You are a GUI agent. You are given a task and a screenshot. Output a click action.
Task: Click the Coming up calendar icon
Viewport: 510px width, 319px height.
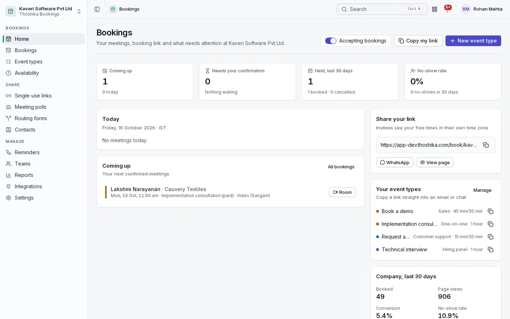click(x=105, y=71)
